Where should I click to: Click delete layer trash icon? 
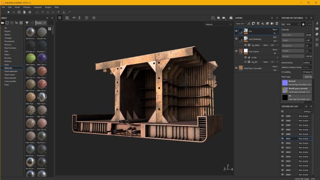tap(276, 23)
